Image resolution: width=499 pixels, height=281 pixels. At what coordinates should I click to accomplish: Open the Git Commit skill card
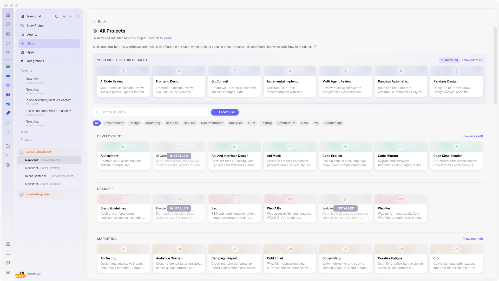tap(234, 81)
